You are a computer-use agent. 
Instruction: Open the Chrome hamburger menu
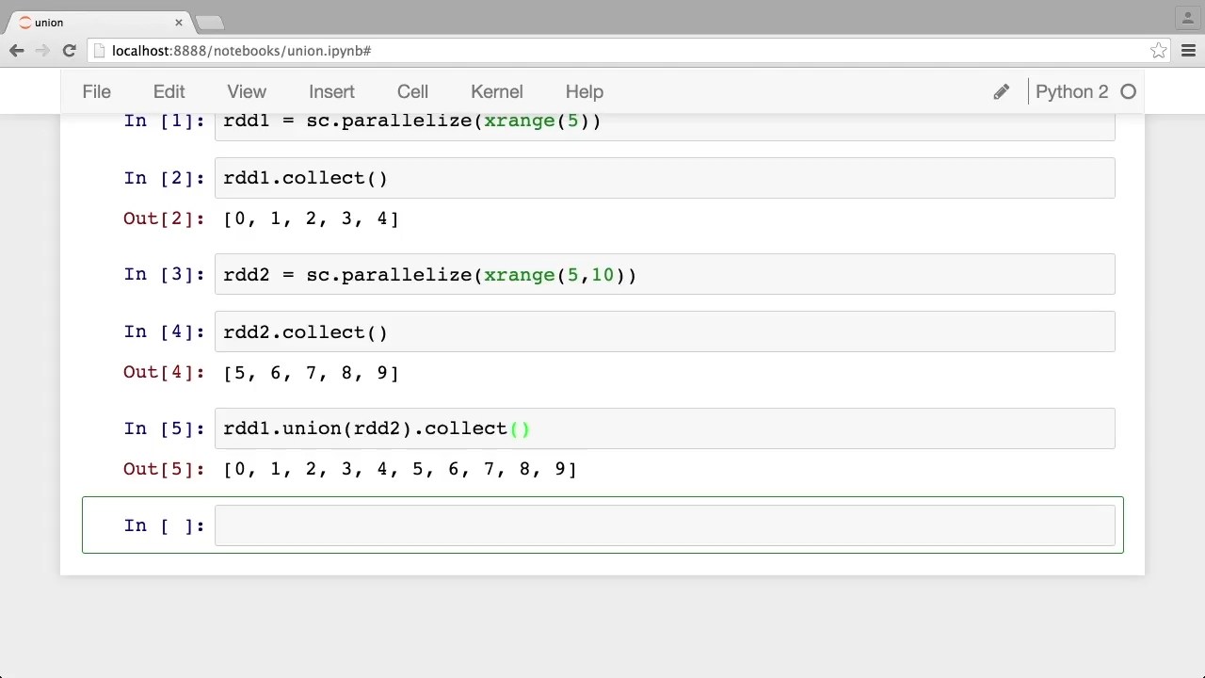(1188, 51)
